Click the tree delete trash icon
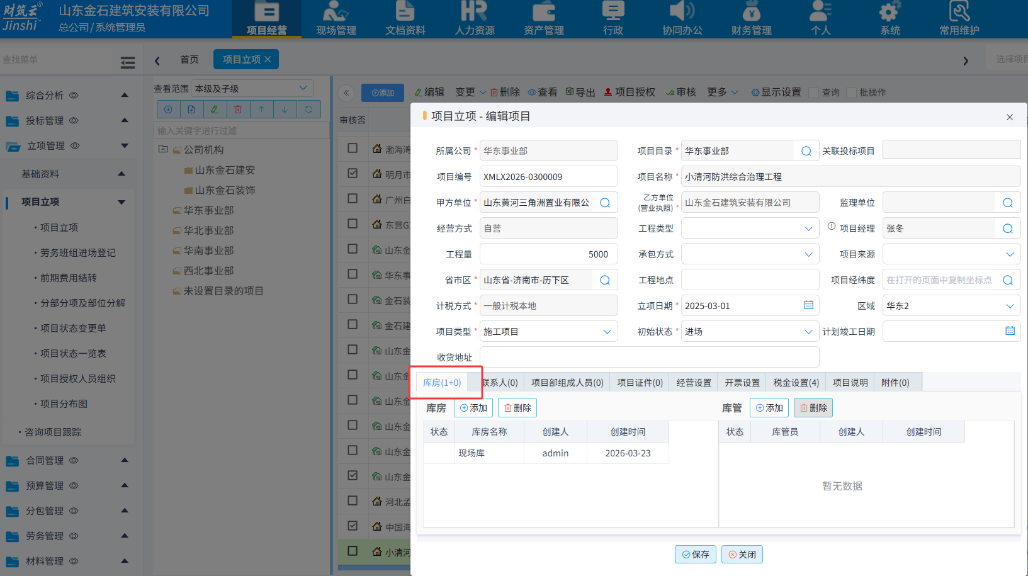1028x576 pixels. coord(238,110)
